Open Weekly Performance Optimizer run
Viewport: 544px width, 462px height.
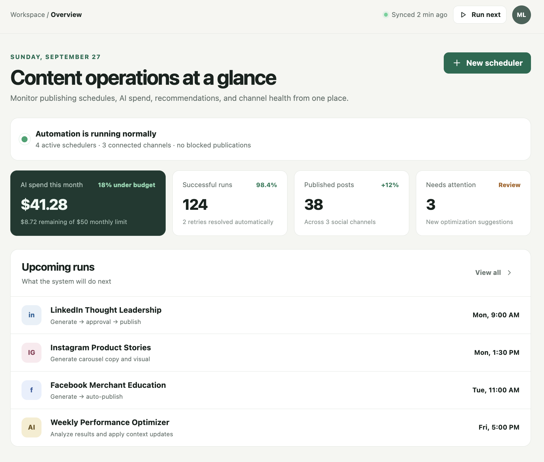pos(270,427)
